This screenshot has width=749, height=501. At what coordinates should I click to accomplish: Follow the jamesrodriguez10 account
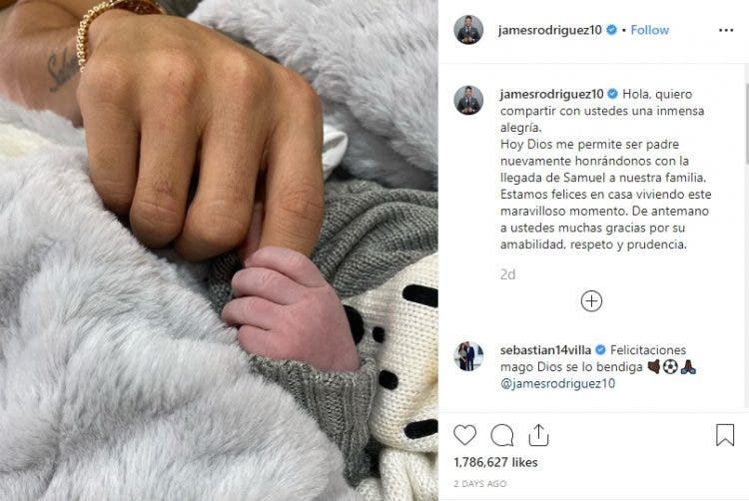pos(650,30)
